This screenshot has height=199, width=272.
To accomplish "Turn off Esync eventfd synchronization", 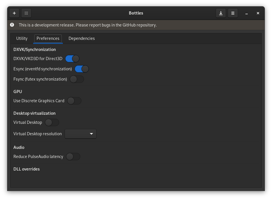I will pos(82,69).
